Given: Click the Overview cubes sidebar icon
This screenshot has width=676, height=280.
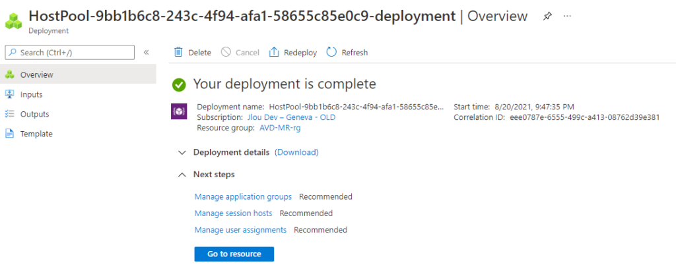Looking at the screenshot, I should pos(9,74).
